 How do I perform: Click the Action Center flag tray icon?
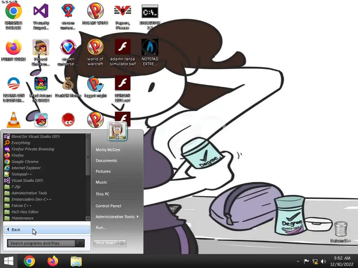pyautogui.click(x=306, y=261)
